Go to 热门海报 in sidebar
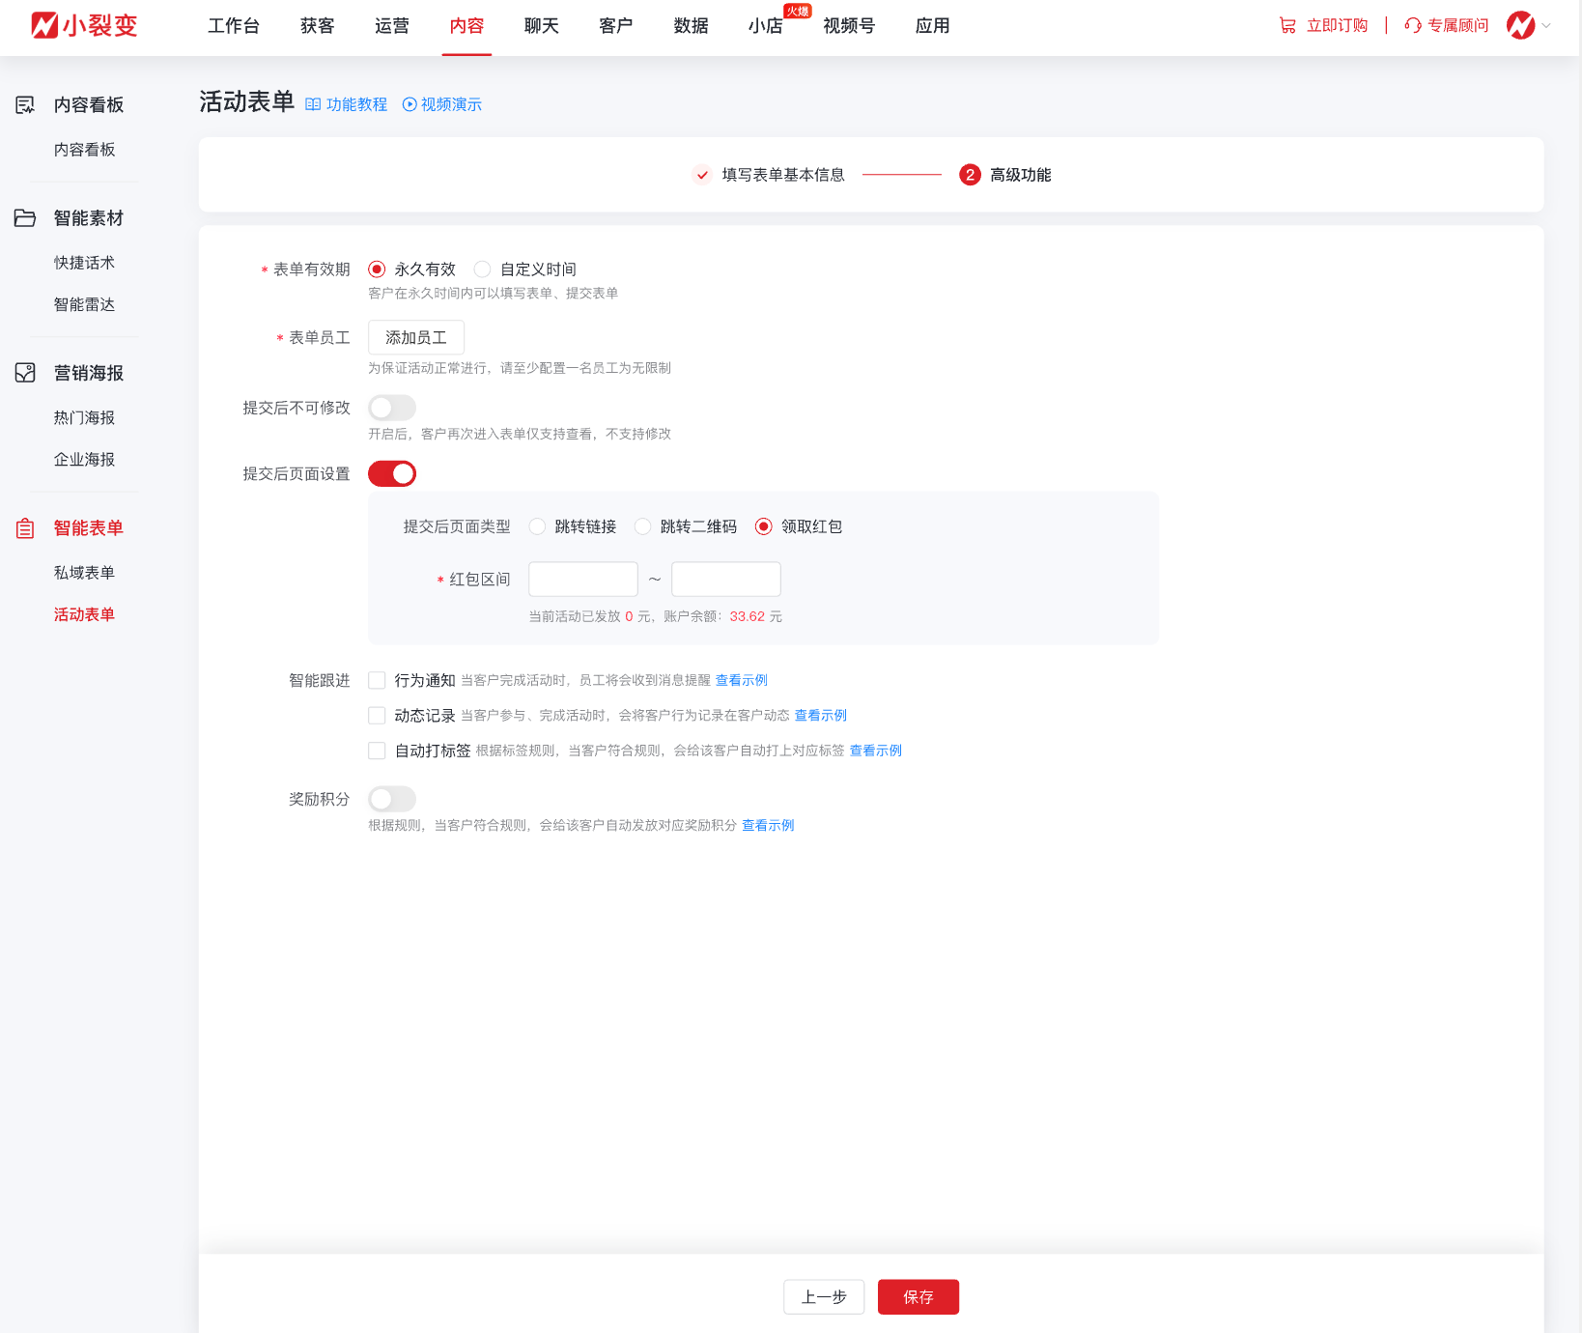This screenshot has width=1582, height=1333. pos(85,418)
